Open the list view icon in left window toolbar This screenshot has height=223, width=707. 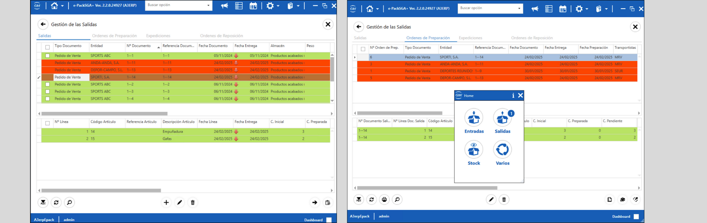point(239,6)
